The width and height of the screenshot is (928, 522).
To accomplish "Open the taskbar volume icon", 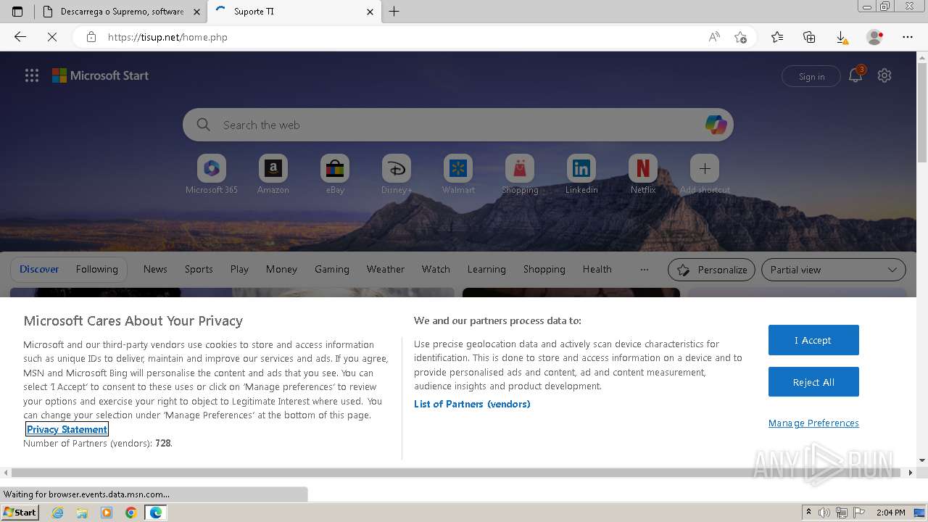I will click(x=824, y=513).
